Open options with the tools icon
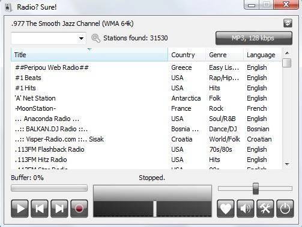 [265, 208]
